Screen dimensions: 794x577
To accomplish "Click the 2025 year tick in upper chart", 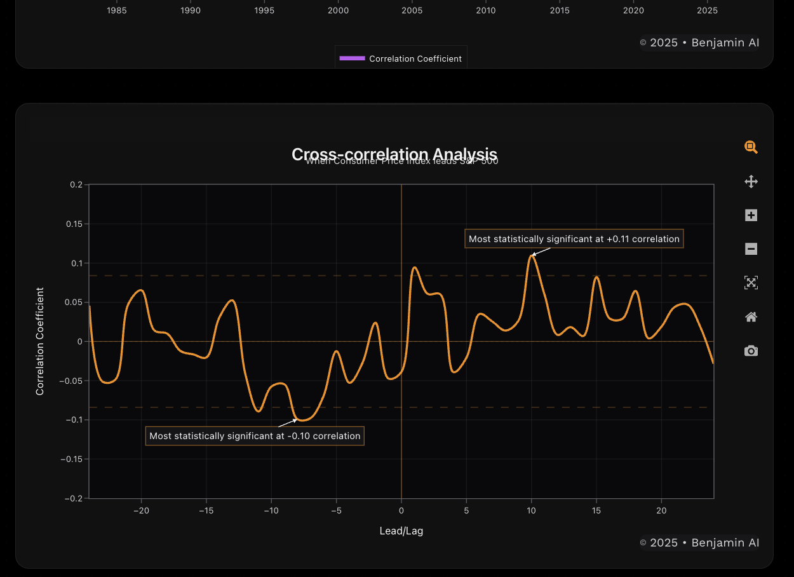I will tap(707, 11).
